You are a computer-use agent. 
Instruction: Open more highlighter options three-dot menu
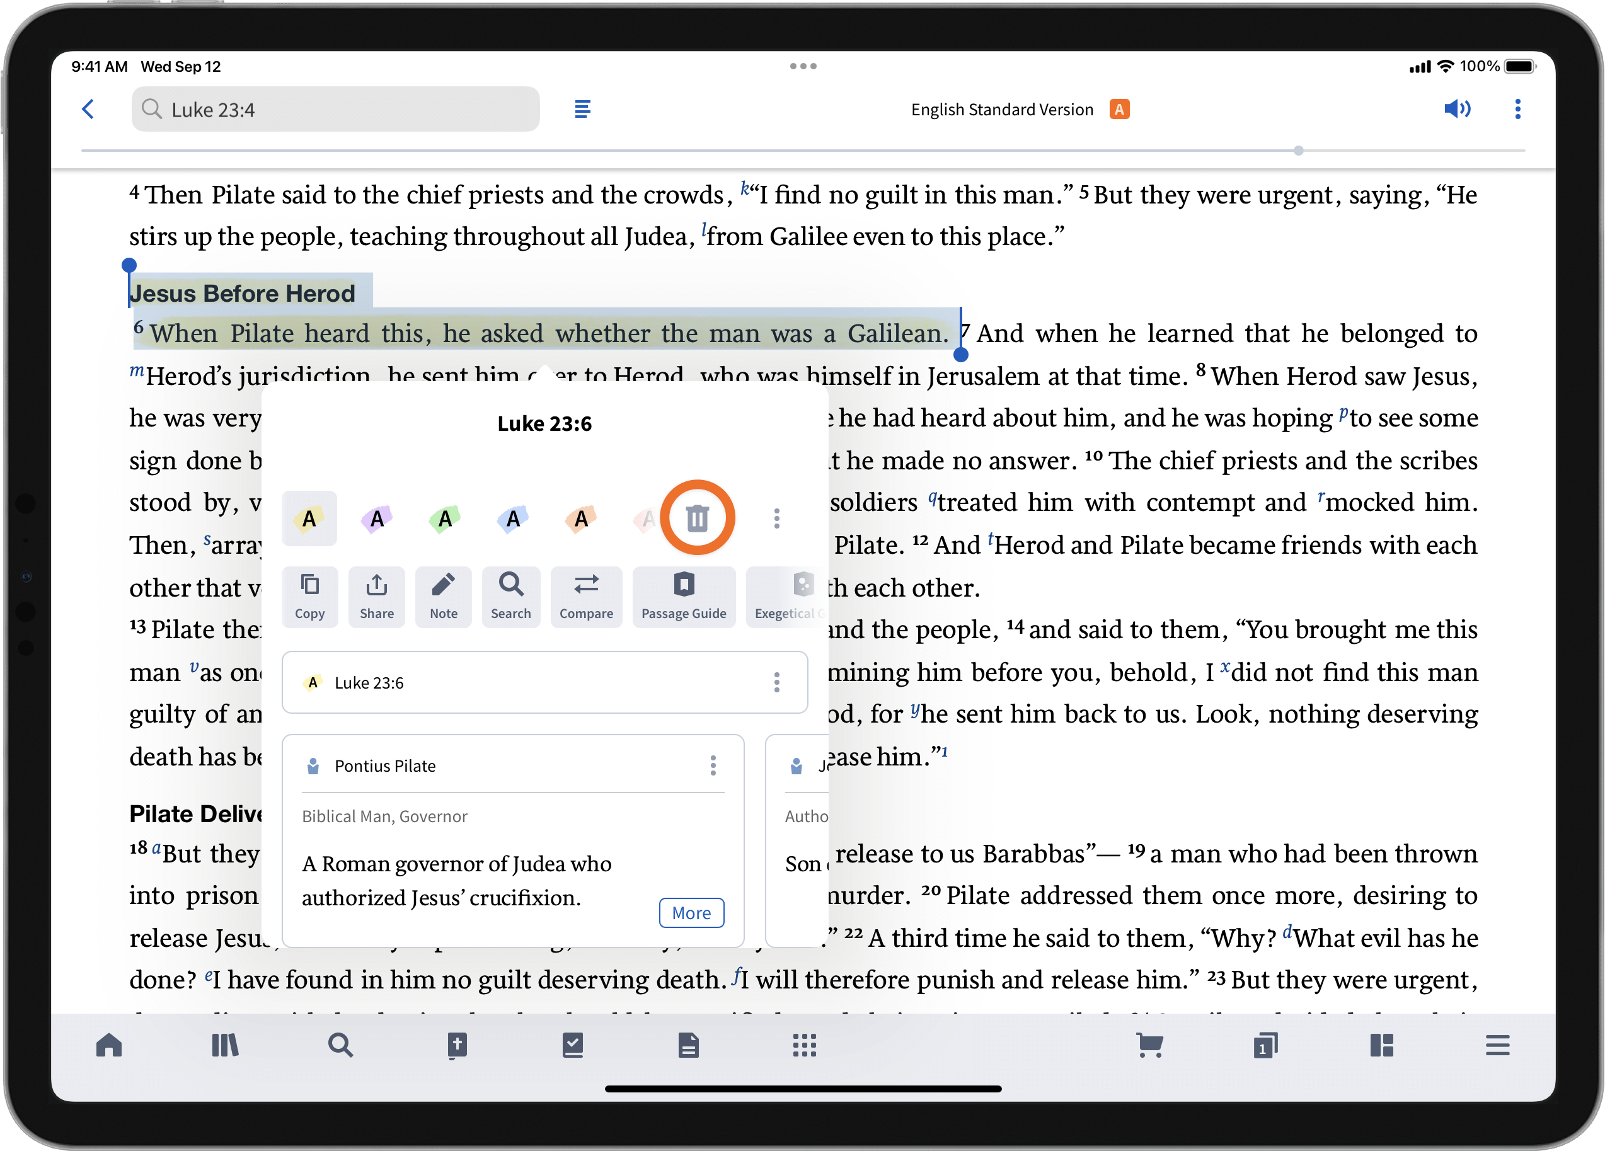(x=776, y=518)
